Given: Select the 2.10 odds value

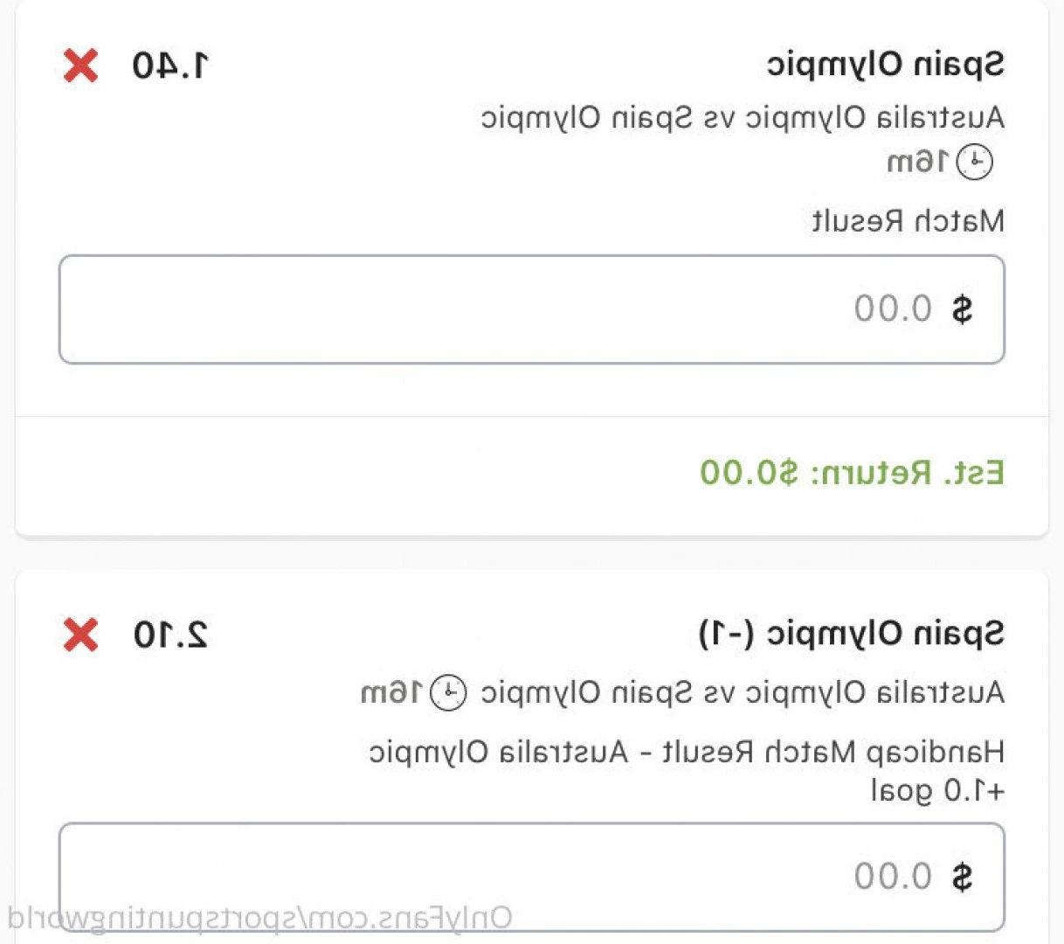Looking at the screenshot, I should pyautogui.click(x=171, y=635).
